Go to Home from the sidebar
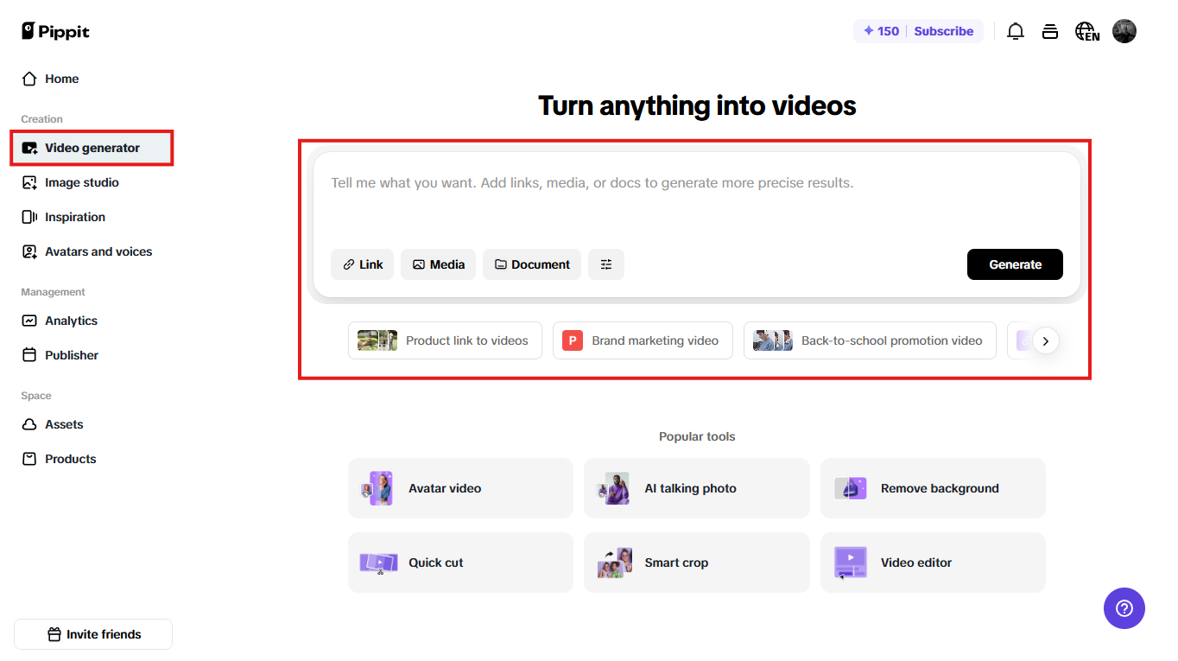This screenshot has width=1178, height=661. [60, 79]
